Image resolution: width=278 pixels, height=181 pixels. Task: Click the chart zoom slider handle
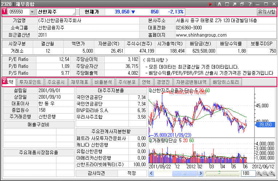[219, 172]
